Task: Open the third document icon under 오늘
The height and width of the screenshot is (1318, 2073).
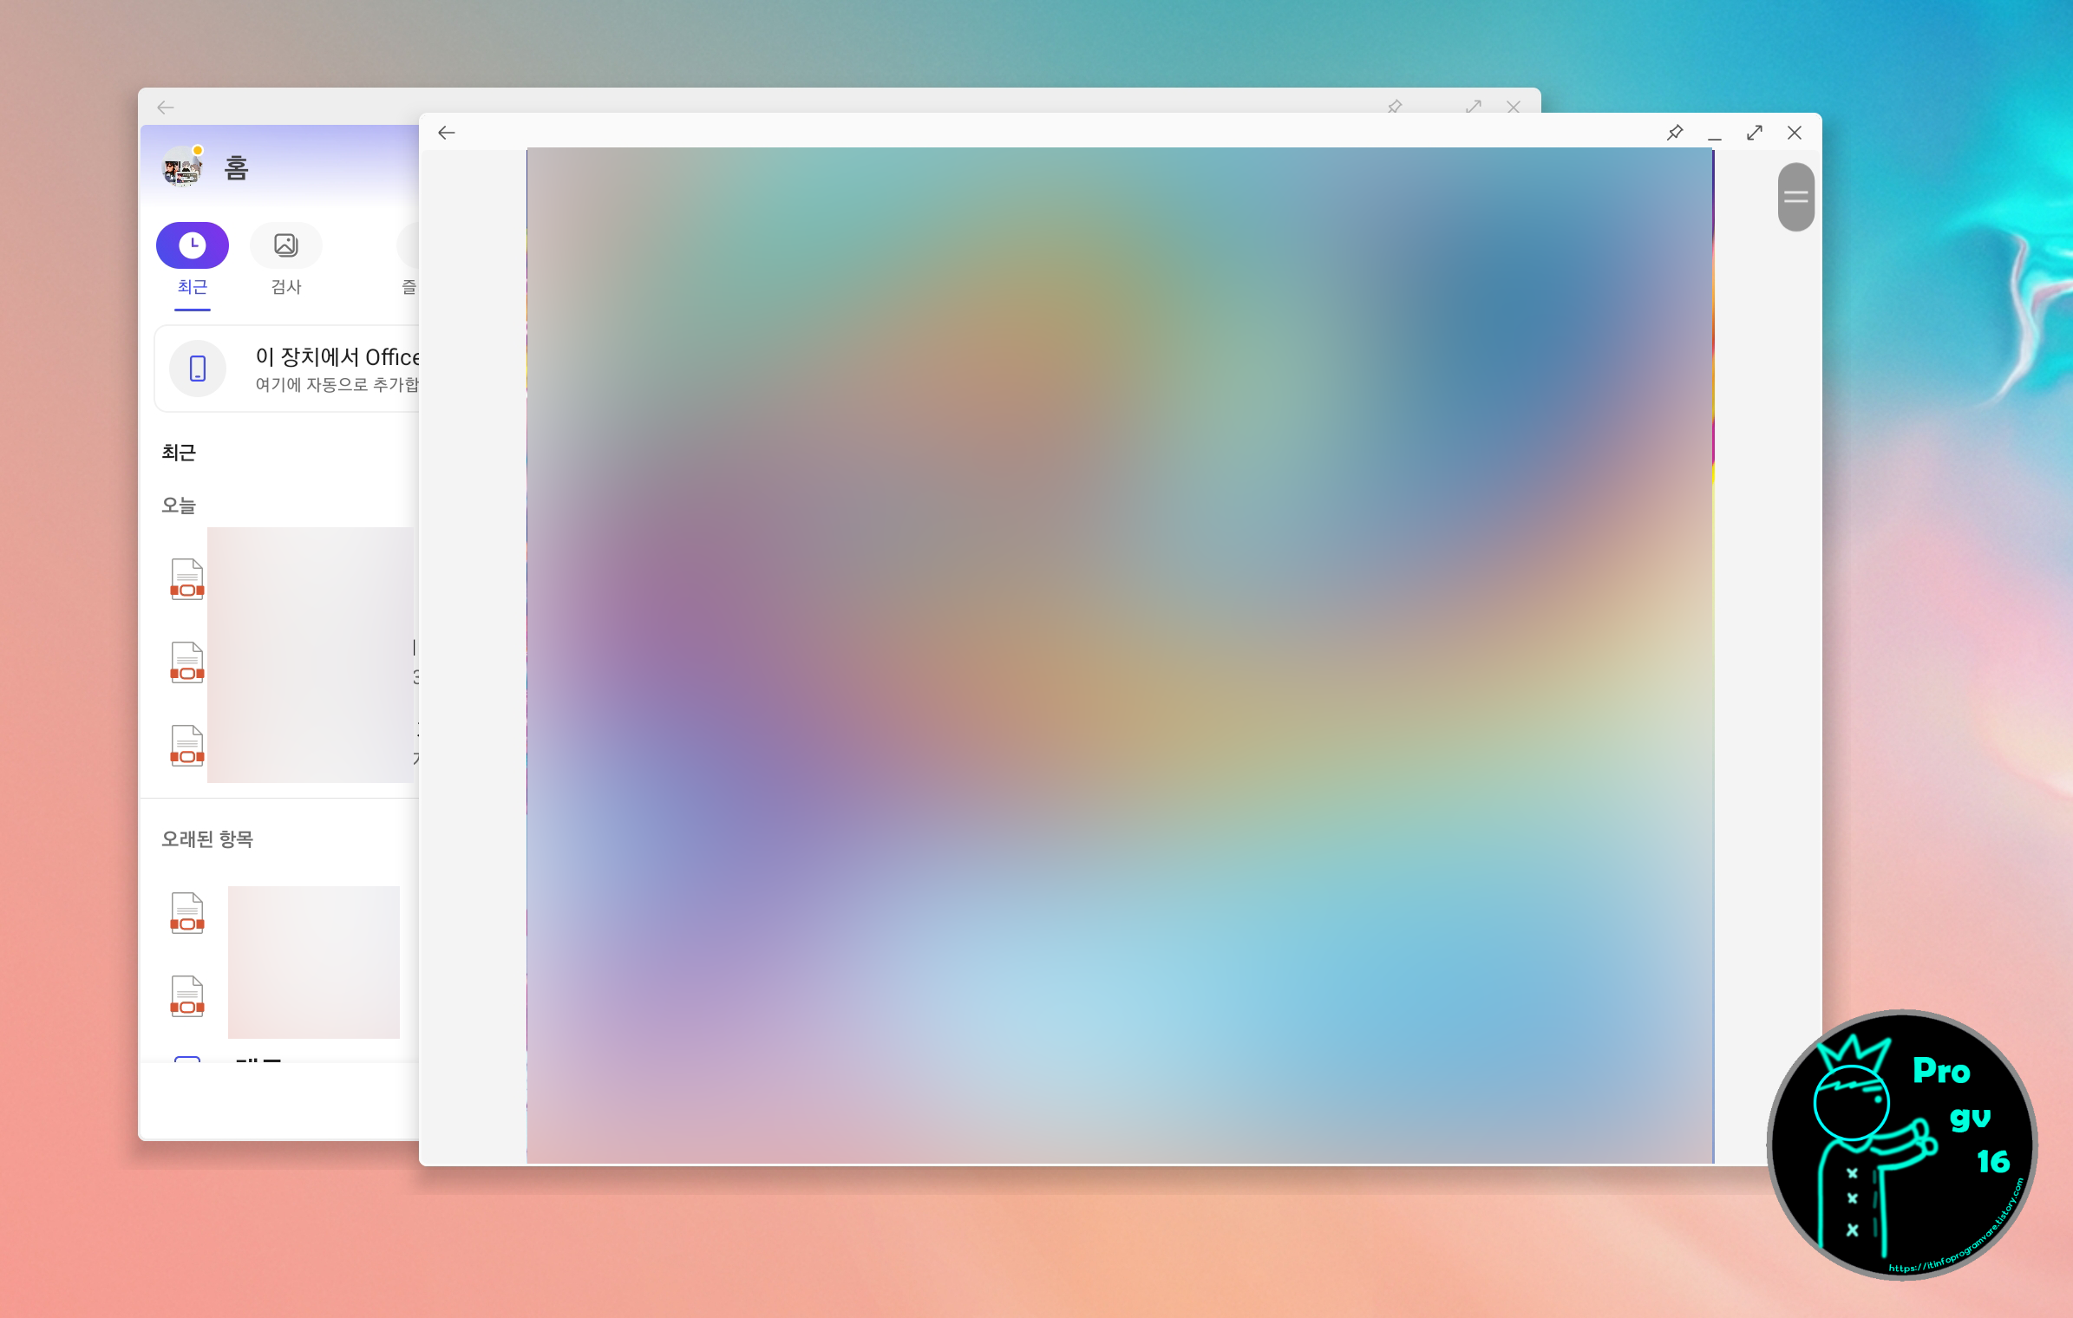Action: [187, 746]
